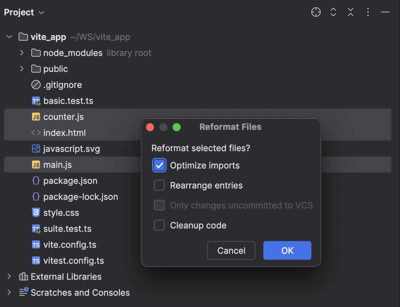Screen dimensions: 400x307
Task: Click the image icon beside javascript.svg
Action: click(x=36, y=149)
